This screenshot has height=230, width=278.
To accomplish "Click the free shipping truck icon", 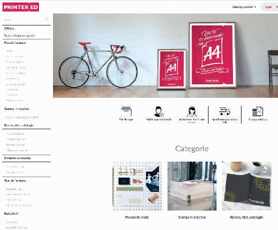I will (x=224, y=111).
